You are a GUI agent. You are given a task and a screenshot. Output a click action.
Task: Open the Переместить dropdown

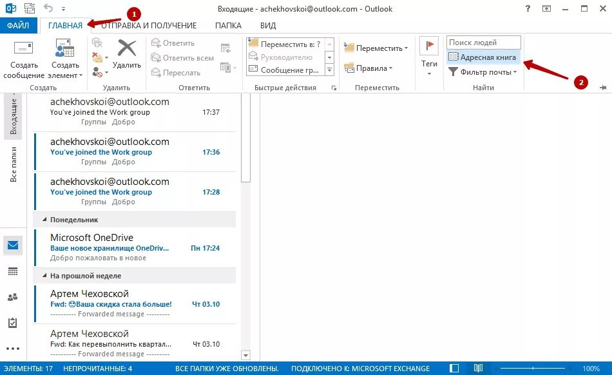pos(376,48)
